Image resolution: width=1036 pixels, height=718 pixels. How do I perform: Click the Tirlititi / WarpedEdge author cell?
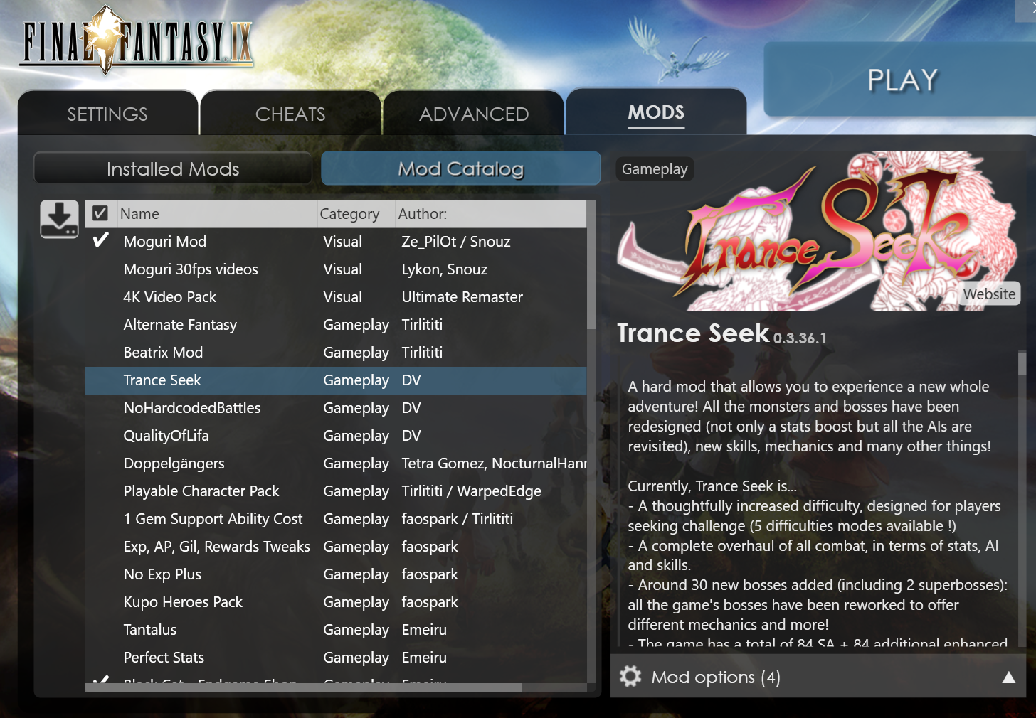tap(471, 491)
